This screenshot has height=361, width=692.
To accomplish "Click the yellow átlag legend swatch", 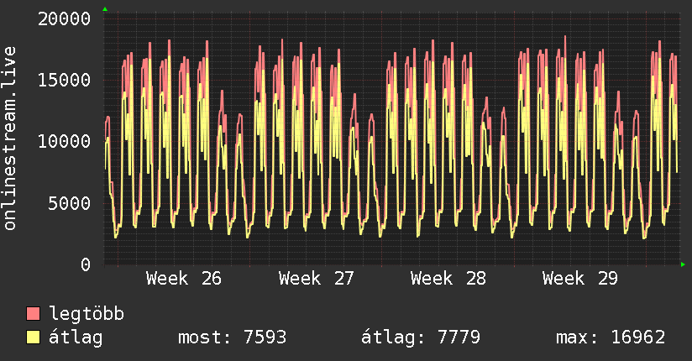I will [x=33, y=337].
